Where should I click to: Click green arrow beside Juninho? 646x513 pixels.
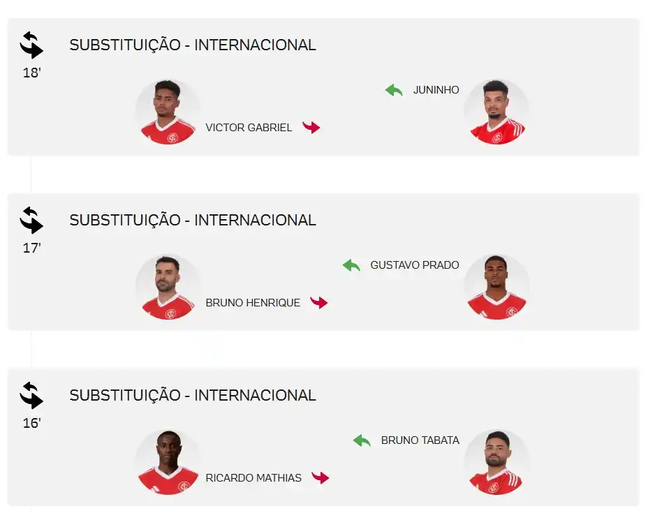(394, 90)
